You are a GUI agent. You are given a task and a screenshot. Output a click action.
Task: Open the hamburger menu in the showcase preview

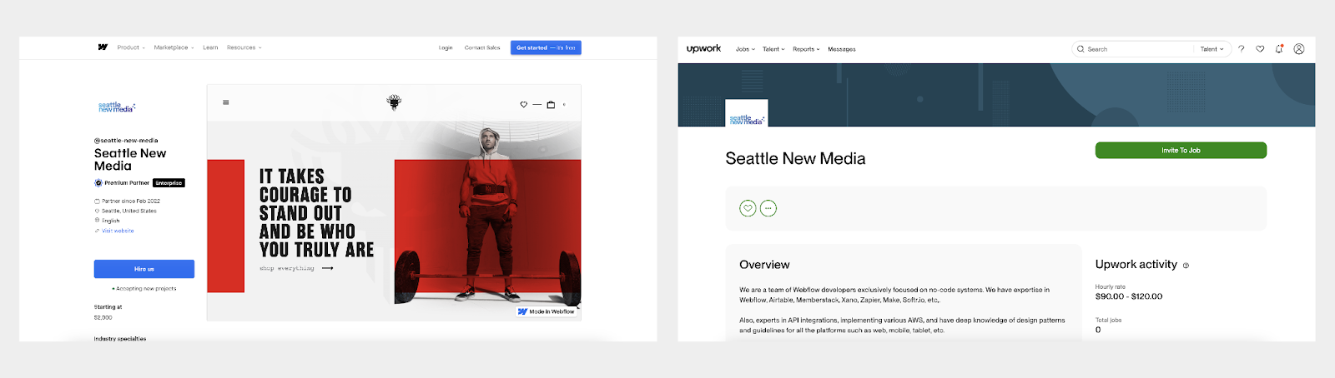pos(225,102)
